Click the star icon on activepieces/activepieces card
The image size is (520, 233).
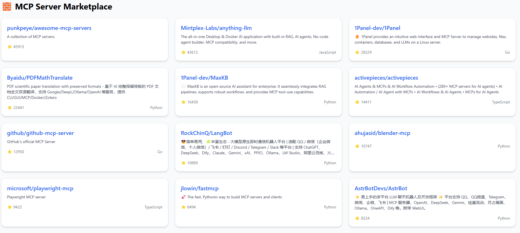pyautogui.click(x=357, y=102)
